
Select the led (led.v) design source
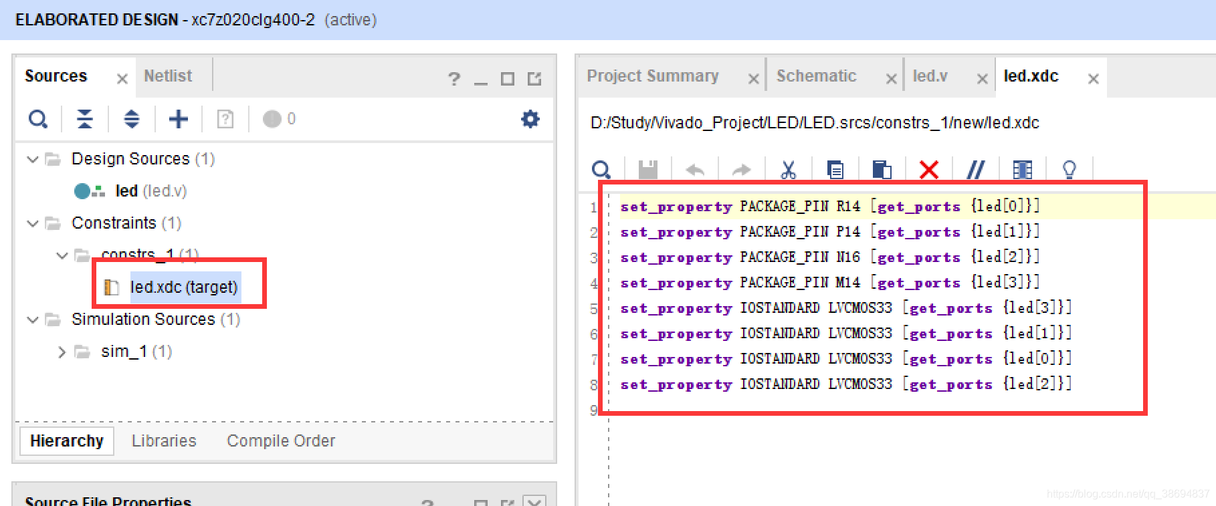[x=150, y=191]
